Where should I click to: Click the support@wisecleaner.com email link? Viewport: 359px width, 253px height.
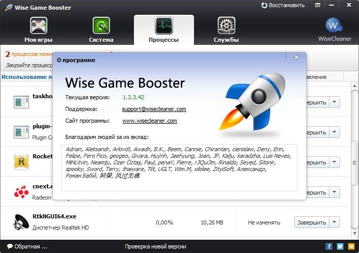pyautogui.click(x=154, y=109)
